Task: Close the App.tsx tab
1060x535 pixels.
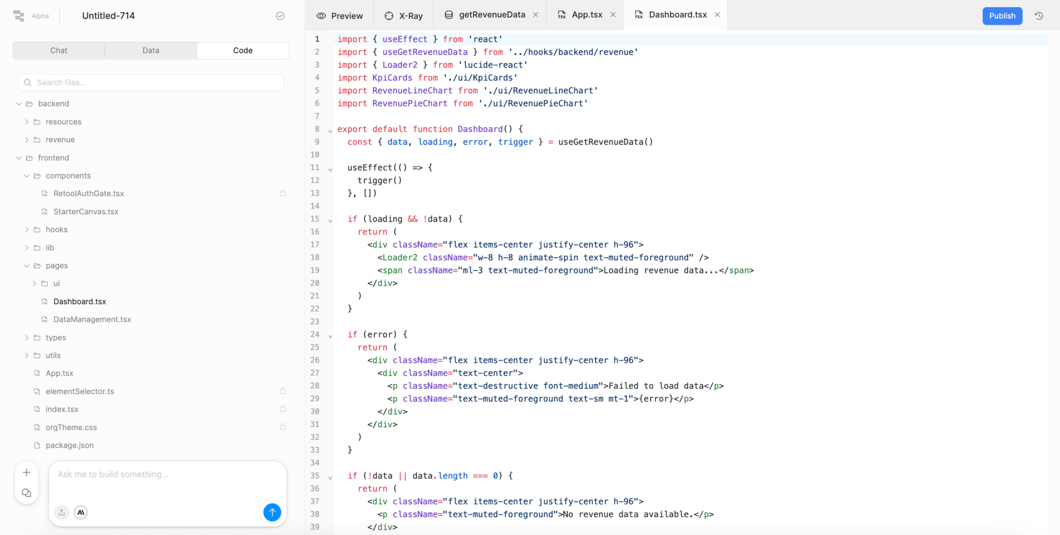Action: pyautogui.click(x=613, y=15)
